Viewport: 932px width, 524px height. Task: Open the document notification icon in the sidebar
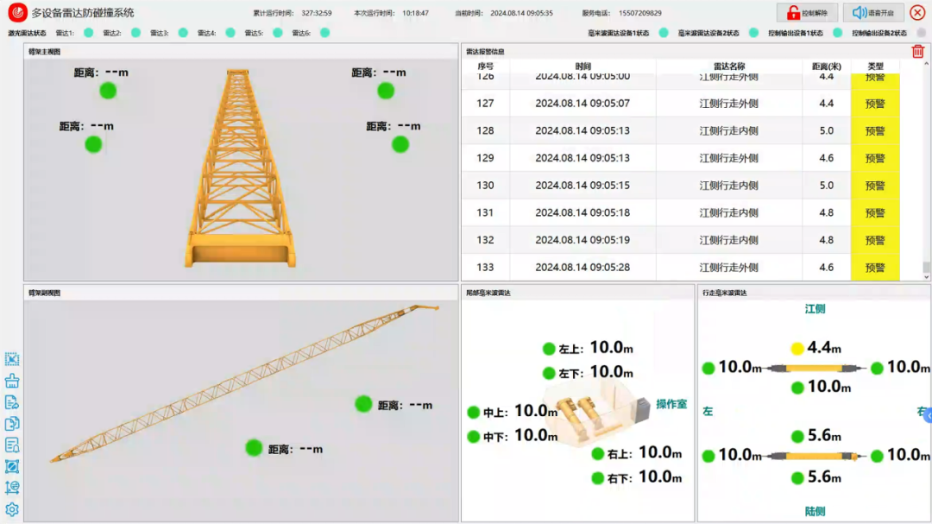(10, 445)
